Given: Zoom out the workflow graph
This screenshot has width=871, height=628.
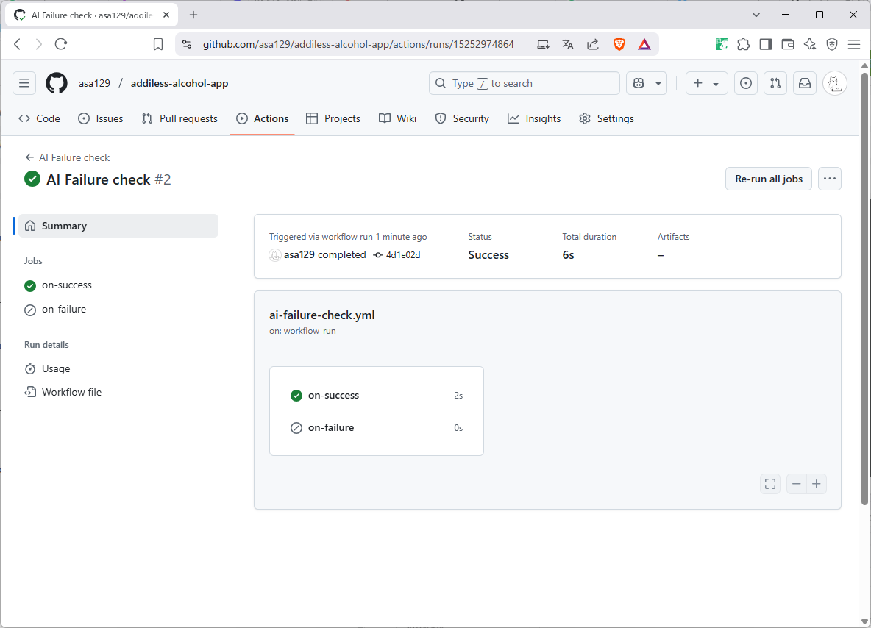Looking at the screenshot, I should (x=796, y=484).
